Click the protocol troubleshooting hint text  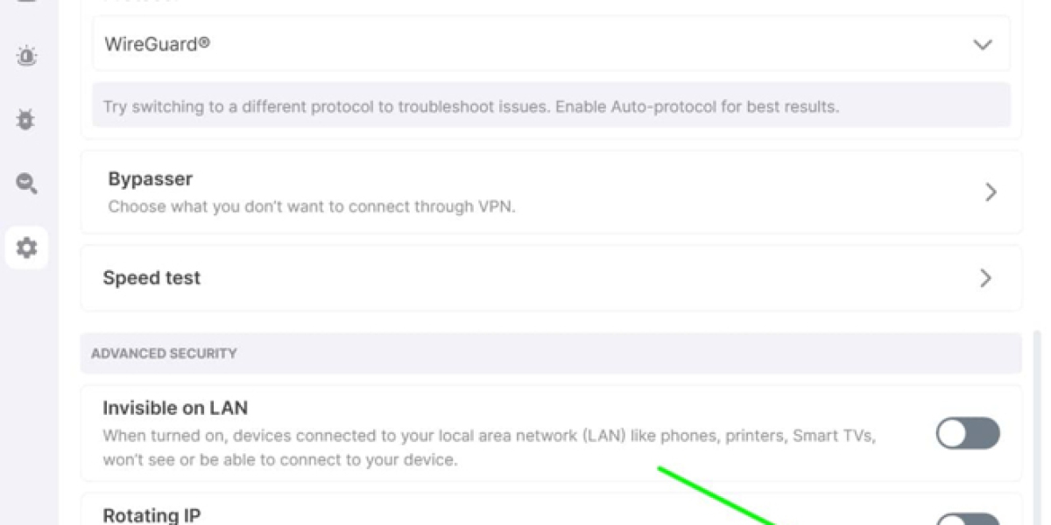tap(470, 107)
